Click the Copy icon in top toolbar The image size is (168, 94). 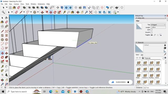coord(94,8)
